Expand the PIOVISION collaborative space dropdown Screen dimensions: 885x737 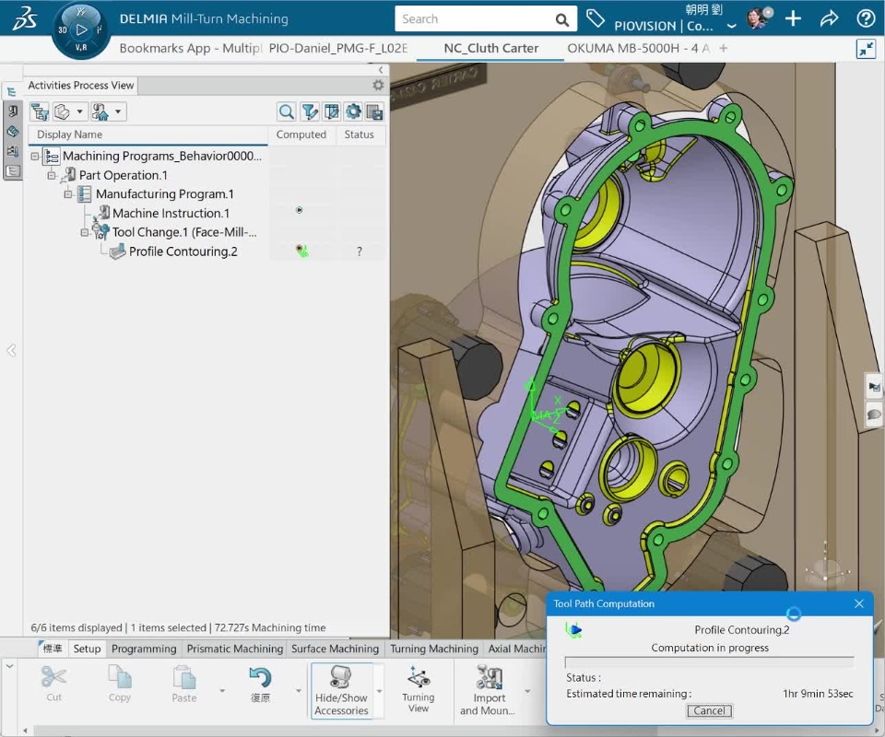731,26
